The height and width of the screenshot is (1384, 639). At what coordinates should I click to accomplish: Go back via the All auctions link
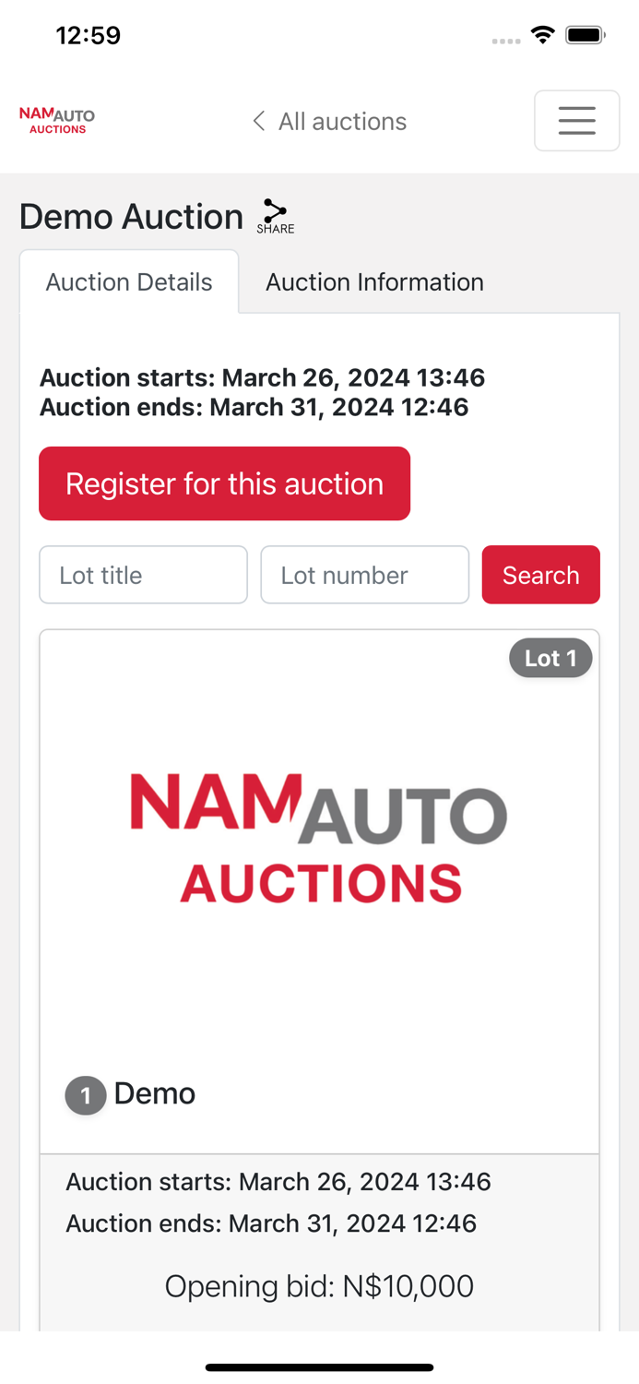tap(343, 121)
